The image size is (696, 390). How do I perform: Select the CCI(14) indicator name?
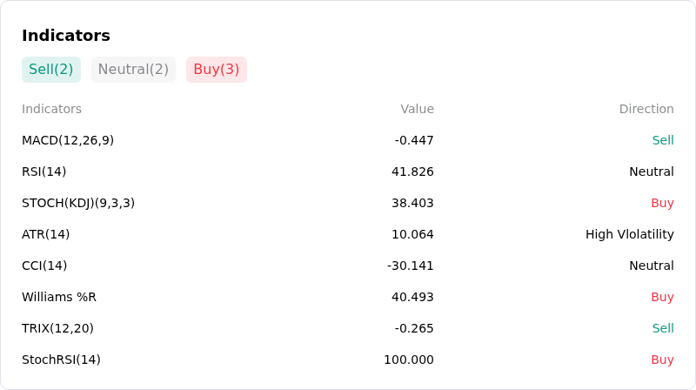44,266
